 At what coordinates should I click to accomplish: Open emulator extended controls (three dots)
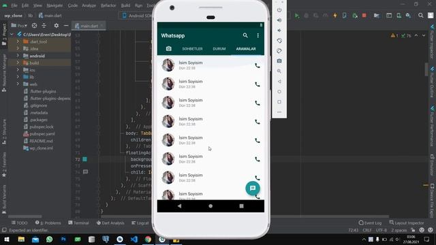pyautogui.click(x=279, y=112)
